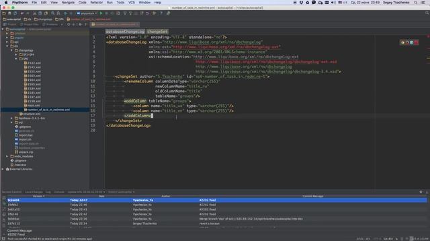
Task: Open file in Opera browser icon
Action: click(x=417, y=42)
